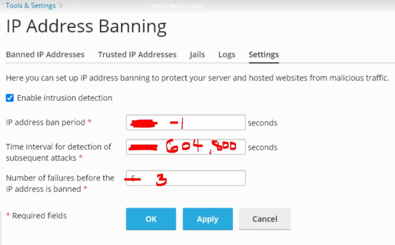
Task: View the Logs tab
Action: (227, 55)
